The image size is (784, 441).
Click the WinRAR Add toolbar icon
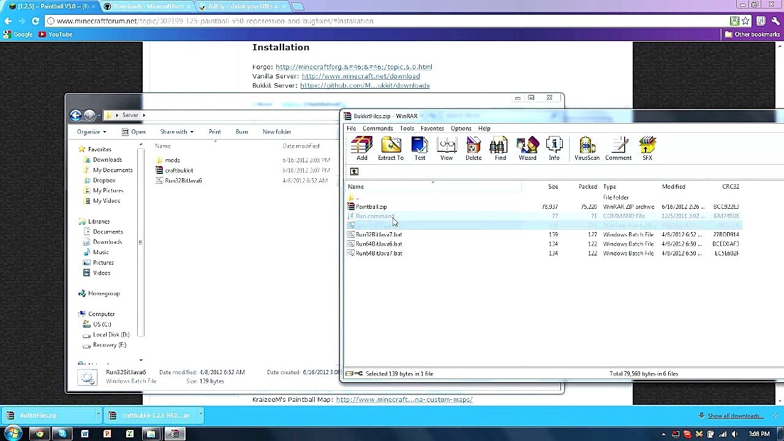point(361,149)
